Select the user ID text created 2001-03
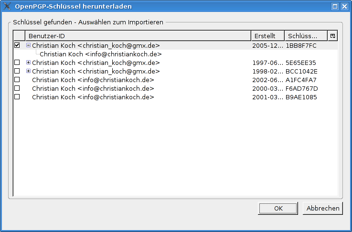 pos(93,97)
